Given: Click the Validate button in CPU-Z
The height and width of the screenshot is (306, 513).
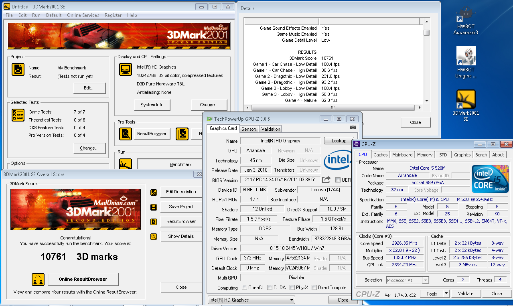Looking at the screenshot, I should point(466,294).
